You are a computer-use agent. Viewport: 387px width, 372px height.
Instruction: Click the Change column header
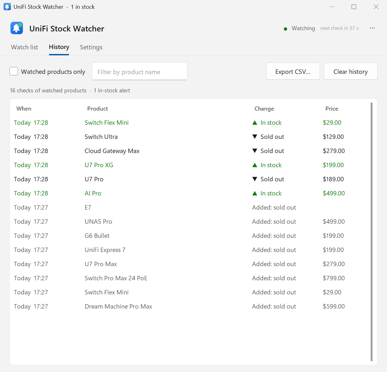point(264,108)
